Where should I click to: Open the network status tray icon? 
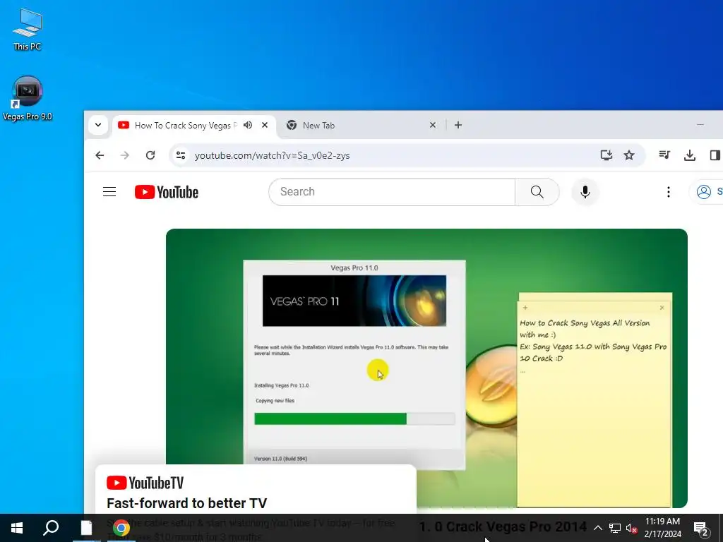[615, 528]
